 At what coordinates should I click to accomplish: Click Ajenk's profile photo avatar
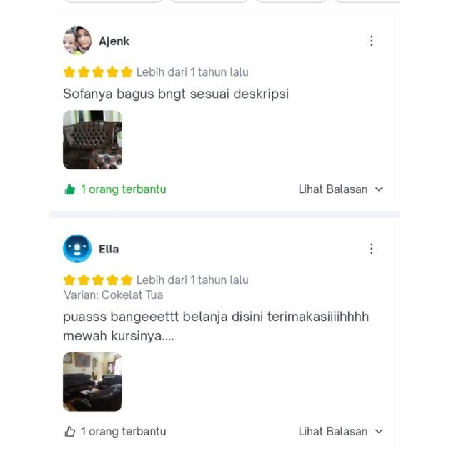pos(77,41)
